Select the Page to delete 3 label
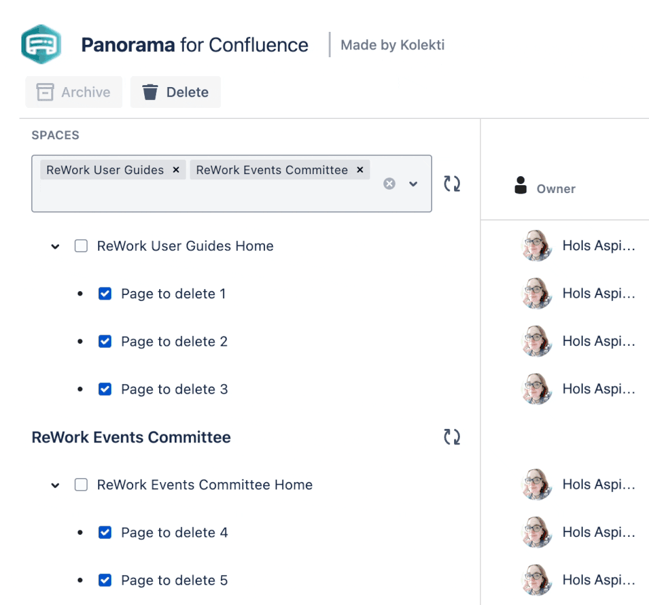The height and width of the screenshot is (605, 649). (x=174, y=389)
